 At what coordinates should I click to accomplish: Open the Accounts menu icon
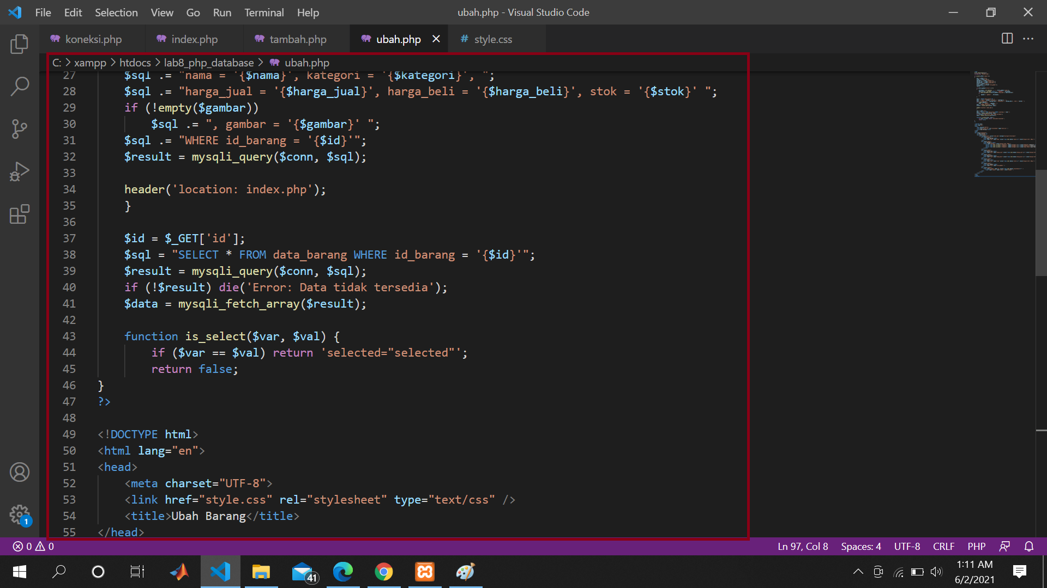point(20,472)
